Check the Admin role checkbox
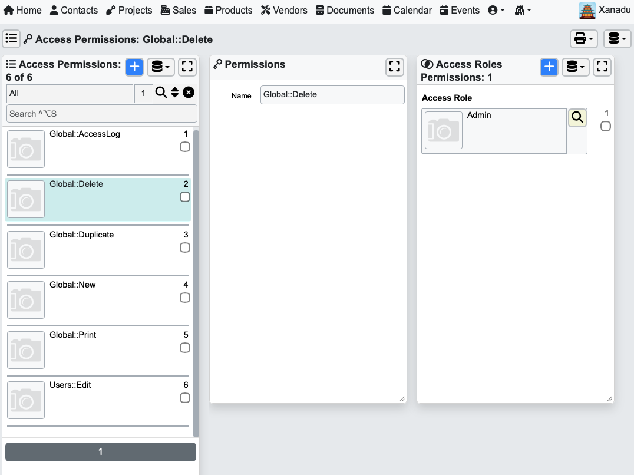 (x=606, y=126)
